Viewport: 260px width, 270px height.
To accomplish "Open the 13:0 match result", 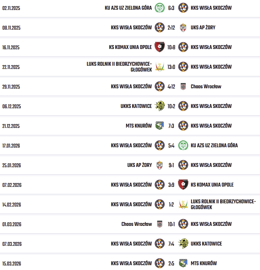I will pos(171,67).
